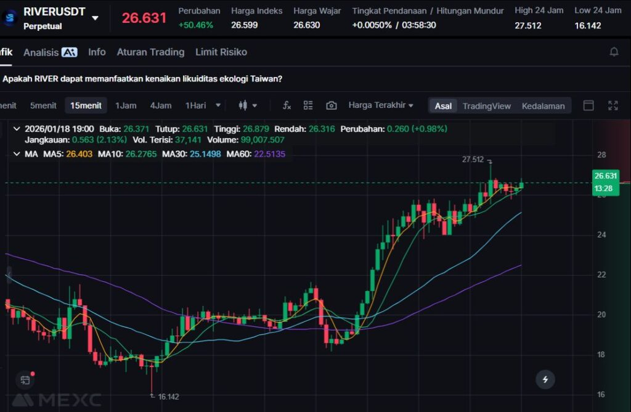The height and width of the screenshot is (412, 631).
Task: Click the notification bell icon
Action: tap(614, 52)
